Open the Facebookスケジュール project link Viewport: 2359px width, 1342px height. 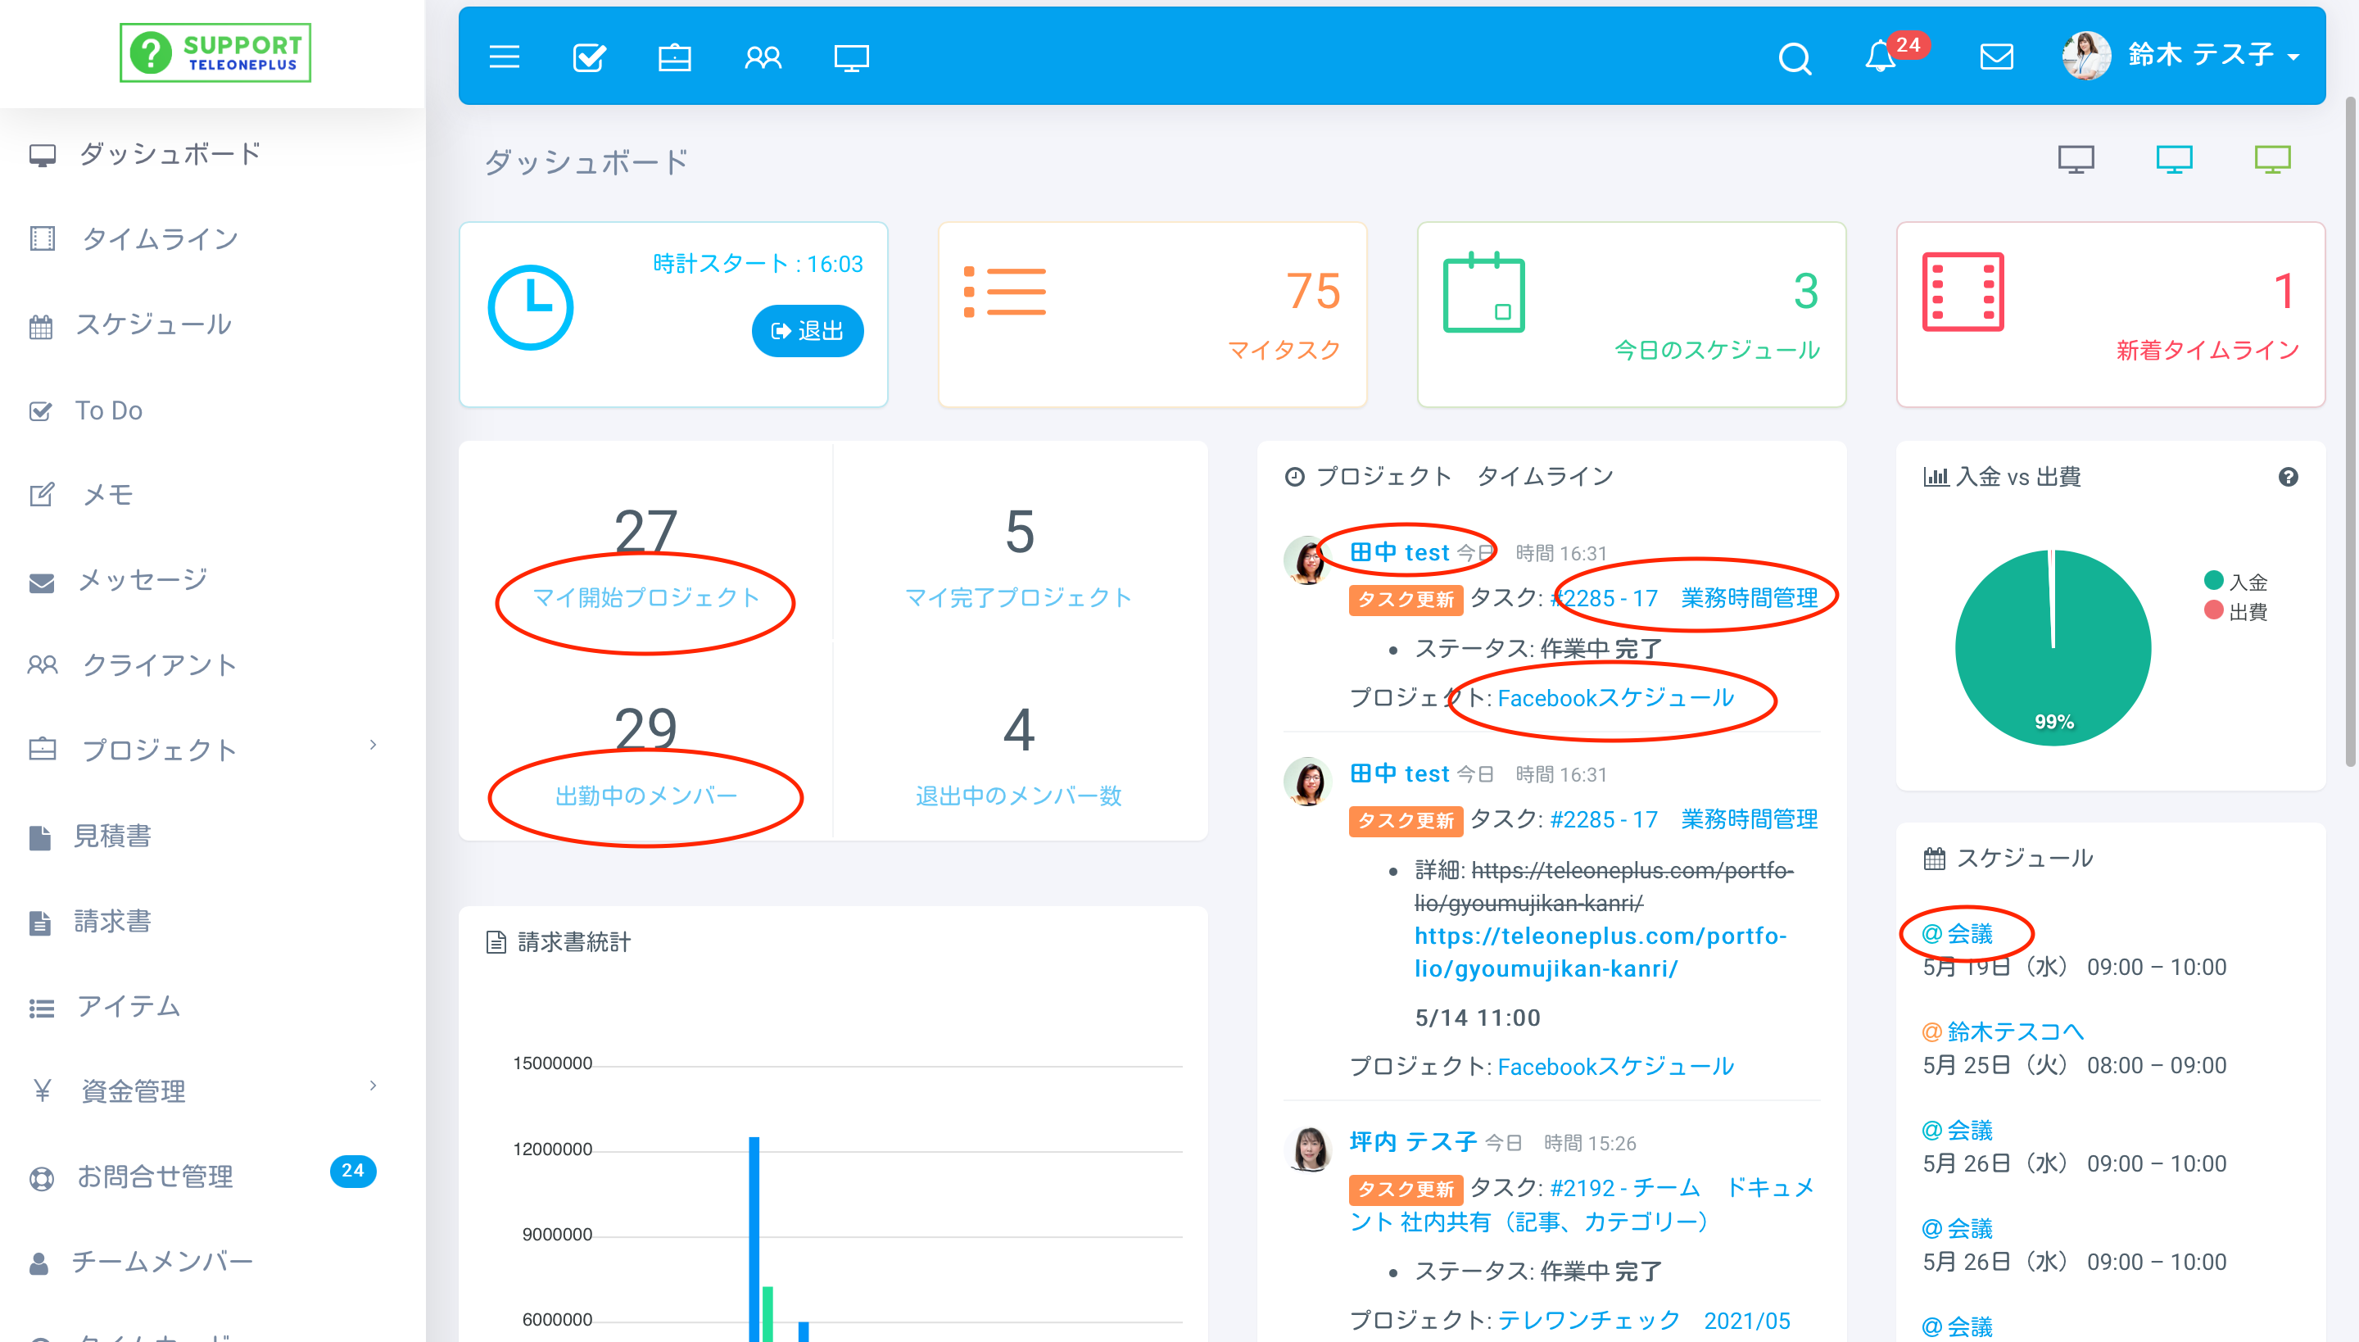tap(1617, 697)
